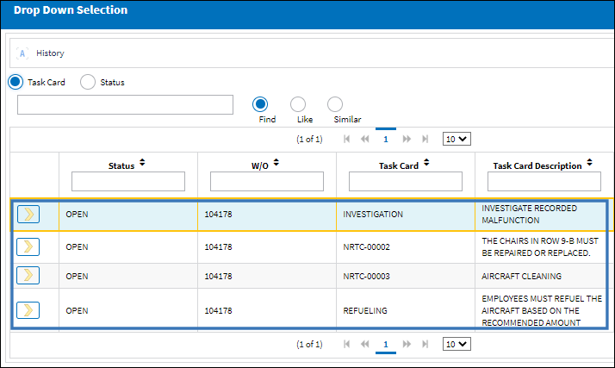
Task: Sort by Task Card column arrows
Action: coord(426,162)
